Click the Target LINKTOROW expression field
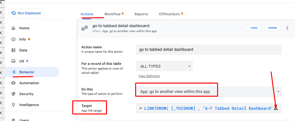 tap(209, 108)
